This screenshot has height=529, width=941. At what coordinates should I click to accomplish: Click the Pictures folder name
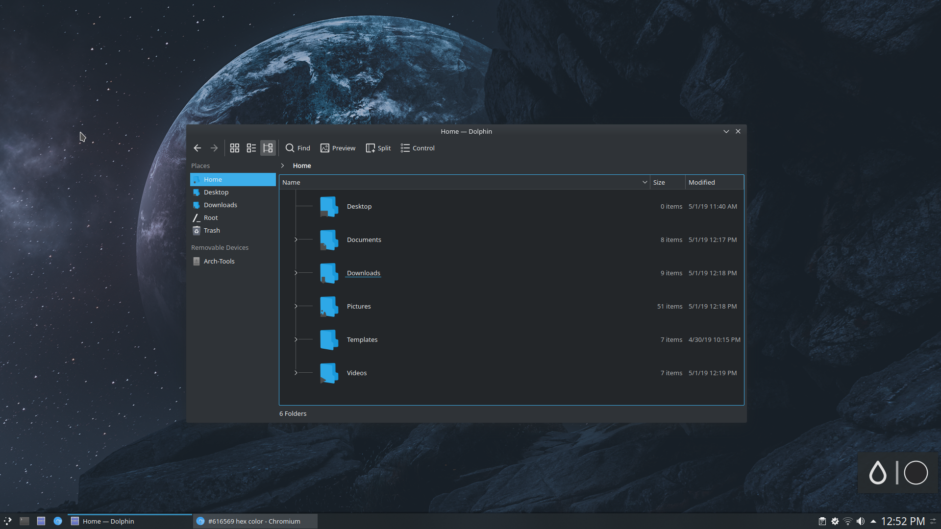[359, 306]
